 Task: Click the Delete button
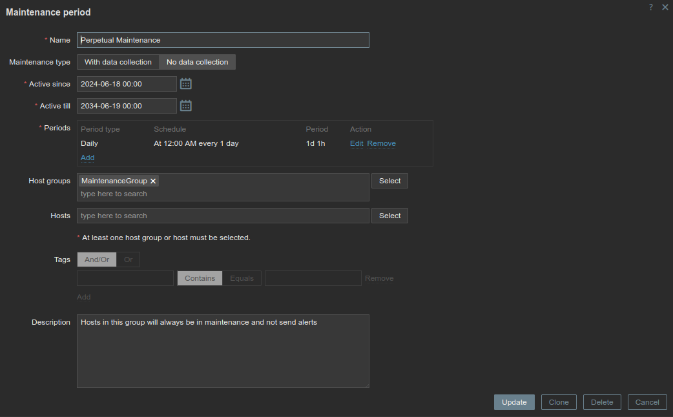click(602, 402)
